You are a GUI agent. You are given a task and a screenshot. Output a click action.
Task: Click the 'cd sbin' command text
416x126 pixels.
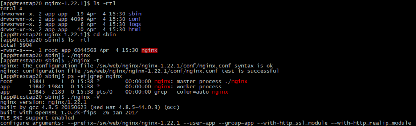pos(104,35)
